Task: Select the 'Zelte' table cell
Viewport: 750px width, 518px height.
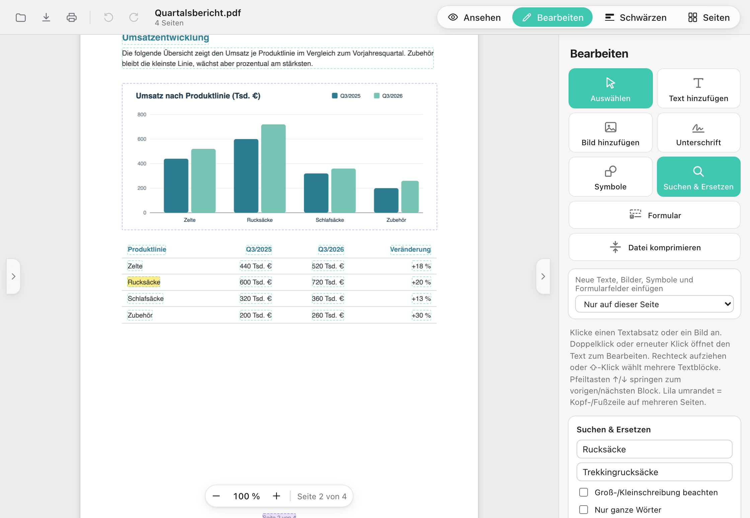Action: 135,266
